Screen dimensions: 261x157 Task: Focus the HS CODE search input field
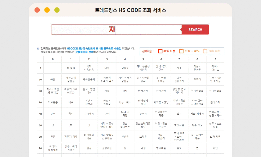click(x=116, y=30)
